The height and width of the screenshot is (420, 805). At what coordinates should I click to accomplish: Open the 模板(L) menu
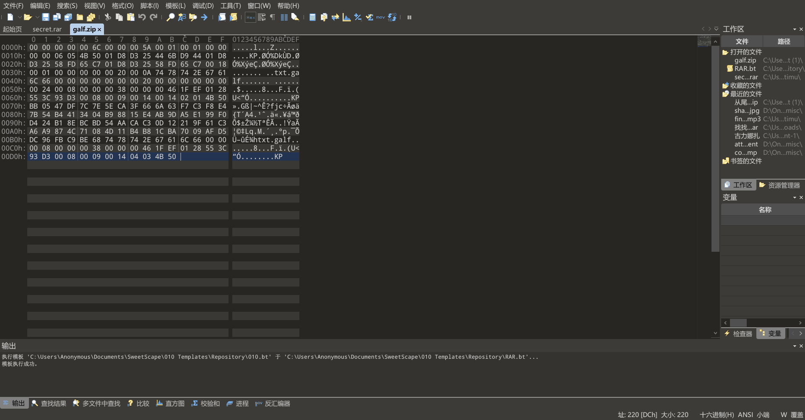click(x=175, y=5)
